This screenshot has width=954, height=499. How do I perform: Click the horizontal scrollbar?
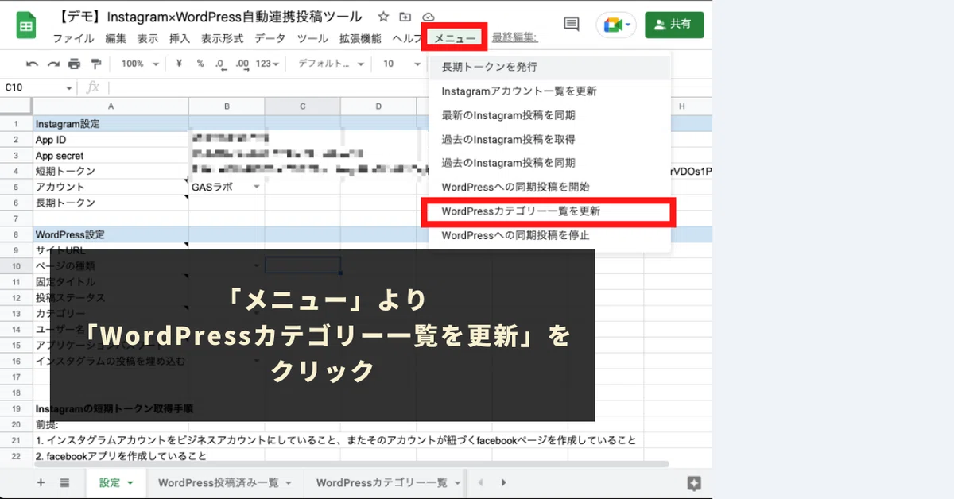click(x=351, y=463)
